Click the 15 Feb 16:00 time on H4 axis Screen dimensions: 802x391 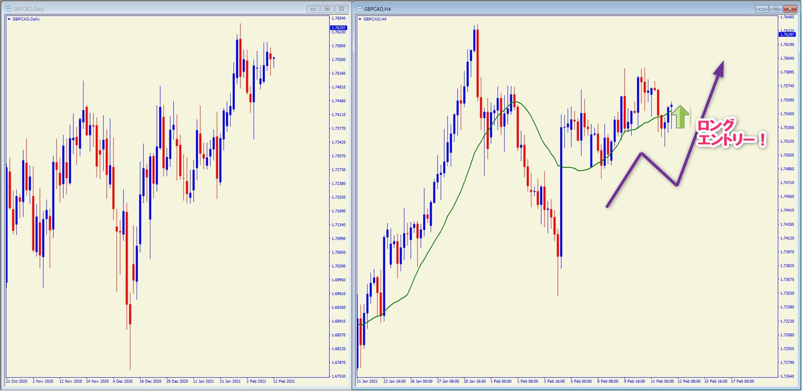[716, 381]
